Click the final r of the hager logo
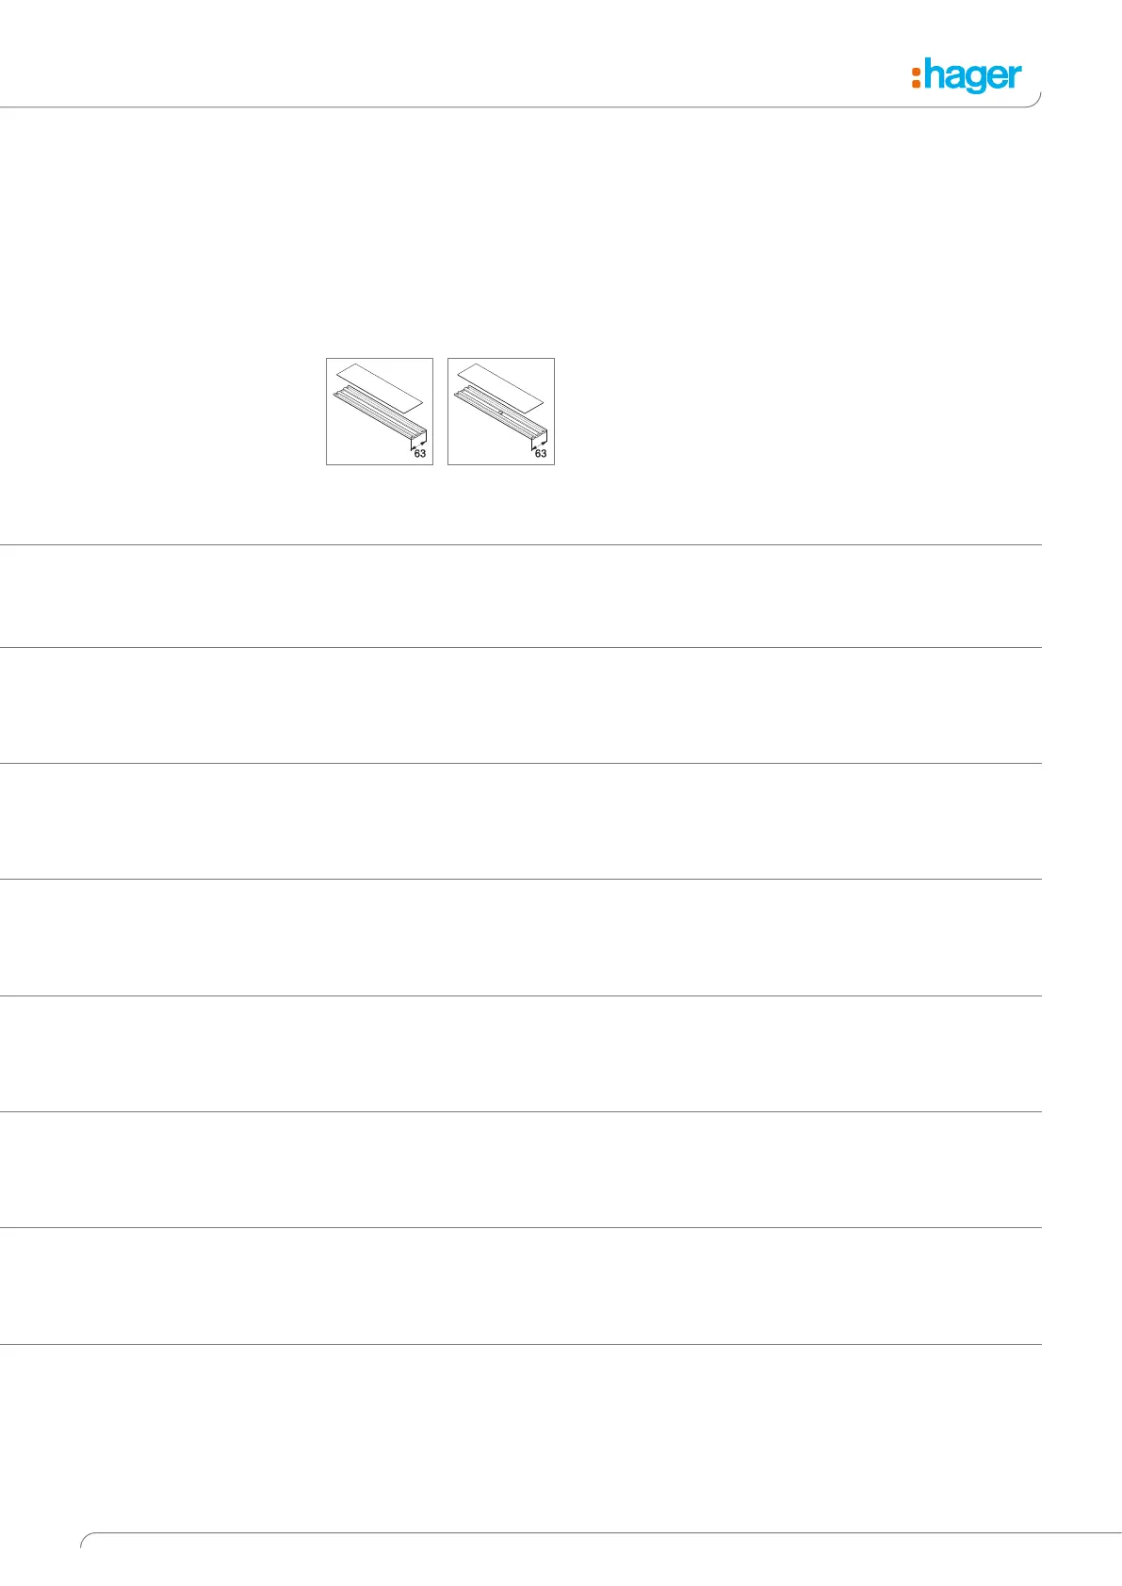 click(x=1014, y=78)
